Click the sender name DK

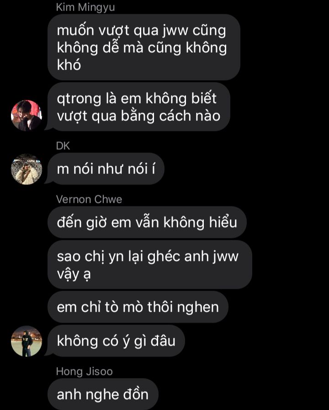pos(63,146)
